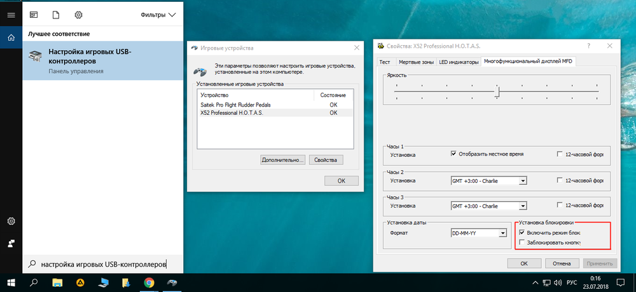Open feedback icon in search sidebar
Image resolution: width=636 pixels, height=292 pixels.
(11, 243)
